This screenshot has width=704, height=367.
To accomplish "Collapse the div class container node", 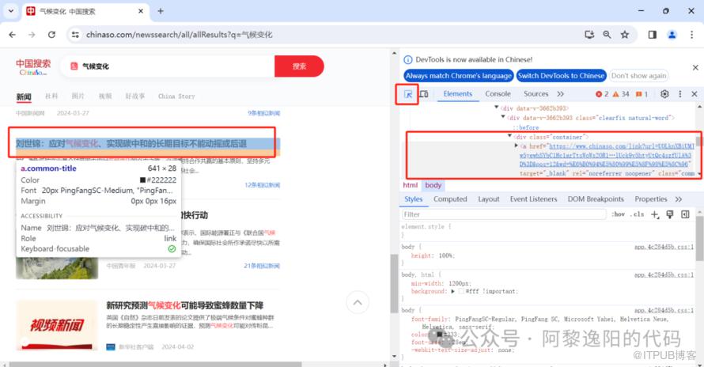I will tap(509, 136).
